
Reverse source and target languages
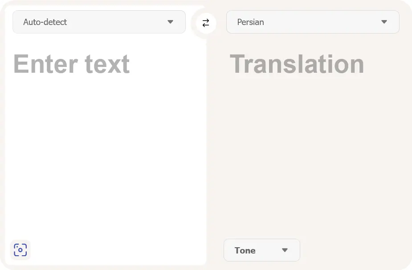tap(206, 23)
